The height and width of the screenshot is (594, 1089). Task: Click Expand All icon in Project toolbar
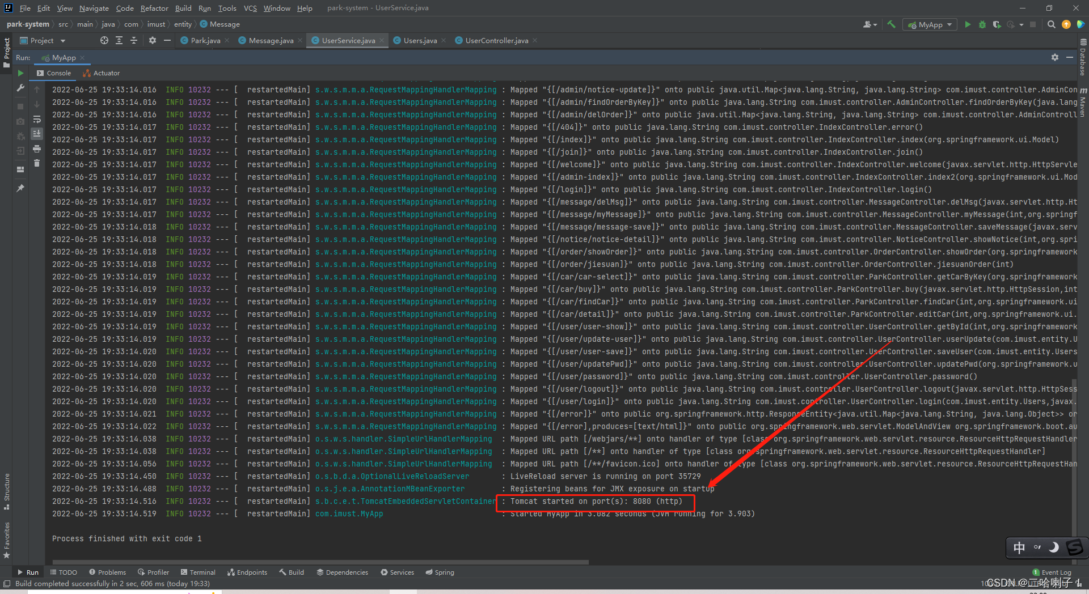[x=119, y=40]
